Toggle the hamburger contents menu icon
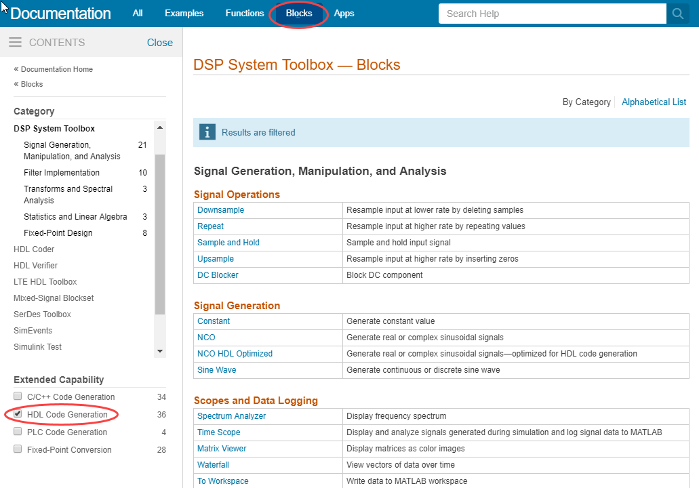 pyautogui.click(x=15, y=42)
